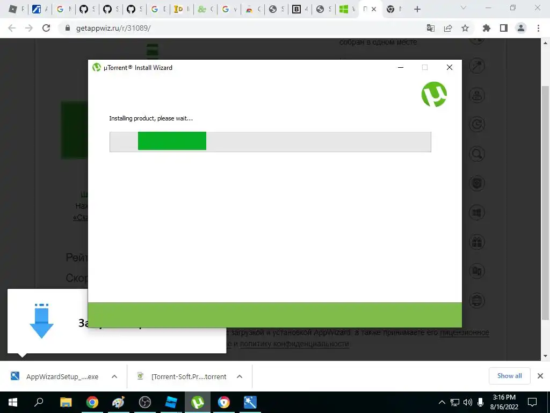
Task: Expand Torrent-Soft torrent download options chevron
Action: (x=240, y=376)
